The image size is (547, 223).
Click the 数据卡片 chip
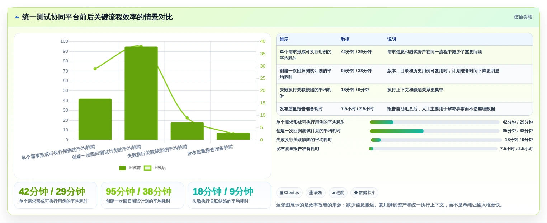364,193
